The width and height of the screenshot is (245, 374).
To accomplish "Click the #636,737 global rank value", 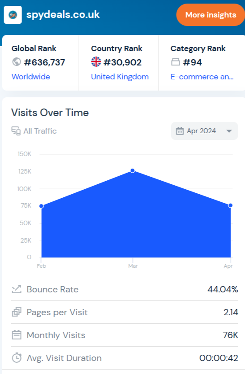I will [x=44, y=62].
